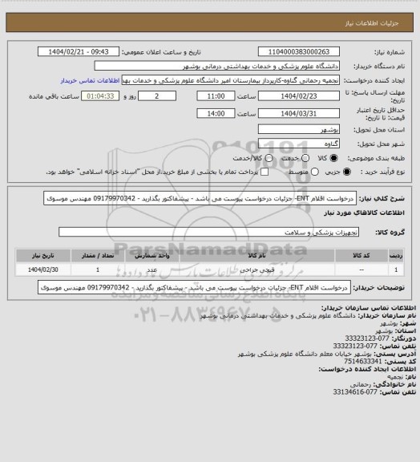Click the تاریخ نیاز column header
Screen dimensions: 420x462
point(43,255)
